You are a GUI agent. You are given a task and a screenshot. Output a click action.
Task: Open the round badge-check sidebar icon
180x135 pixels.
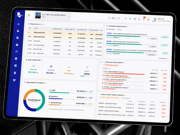[16, 59]
